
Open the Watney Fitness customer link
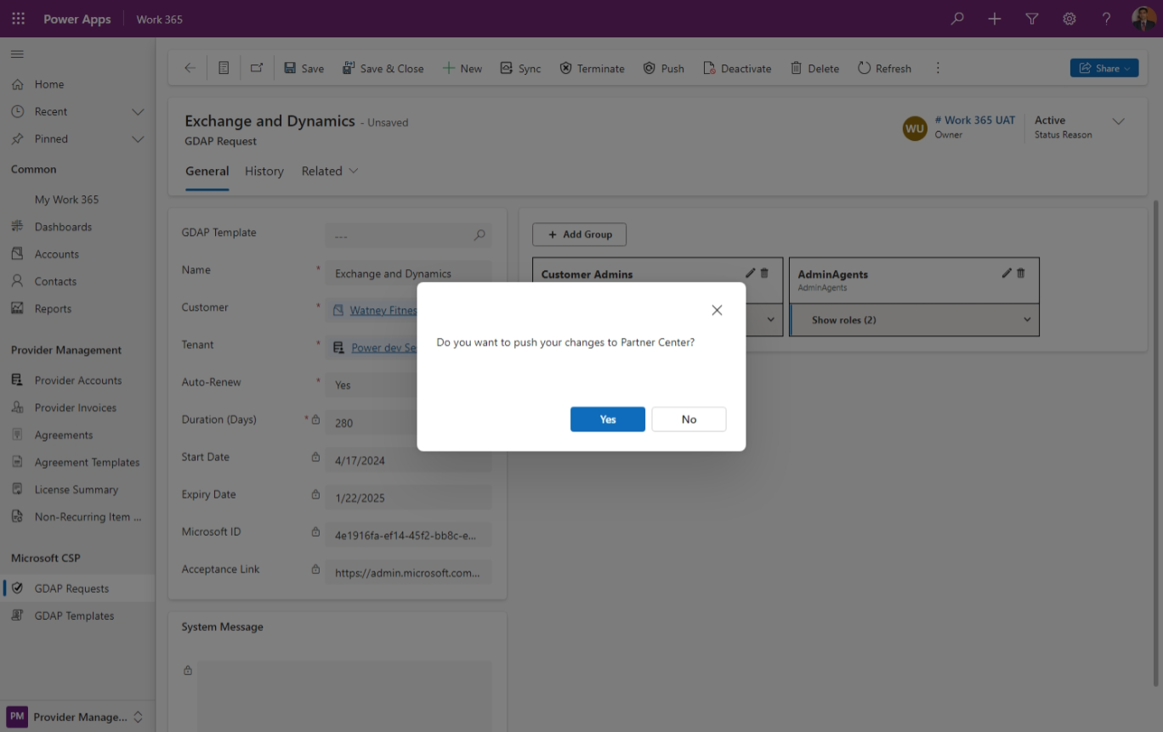tap(383, 310)
